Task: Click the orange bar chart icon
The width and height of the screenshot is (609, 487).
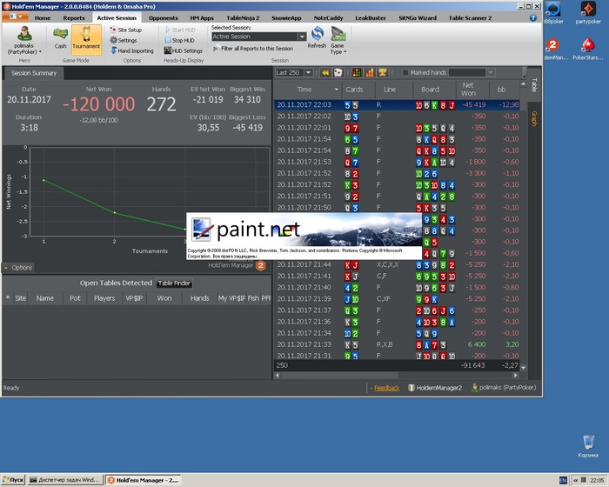Action: pos(370,73)
